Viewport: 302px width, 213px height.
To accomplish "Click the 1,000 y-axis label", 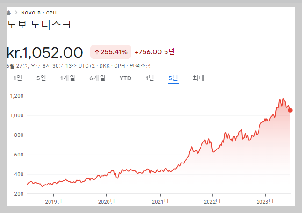I will click(16, 115).
